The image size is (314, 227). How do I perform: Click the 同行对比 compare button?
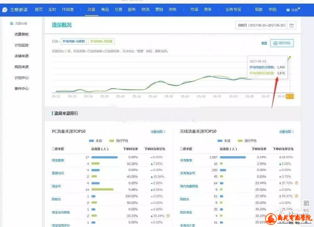[282, 43]
